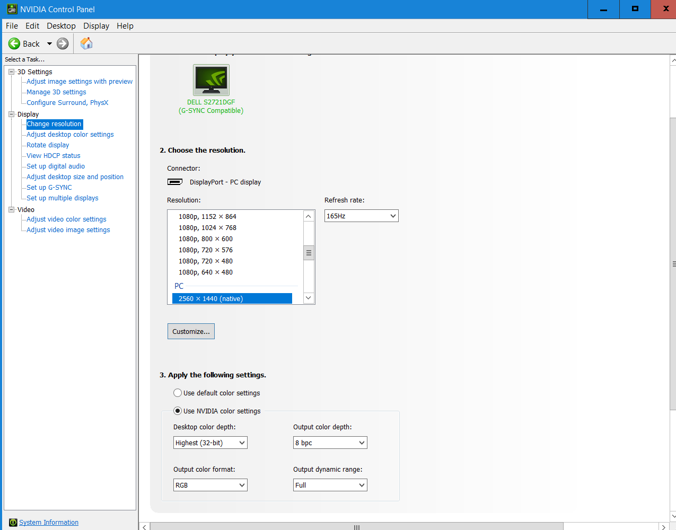
Task: Select 1080p, 1024 × 768 resolution
Action: [207, 227]
